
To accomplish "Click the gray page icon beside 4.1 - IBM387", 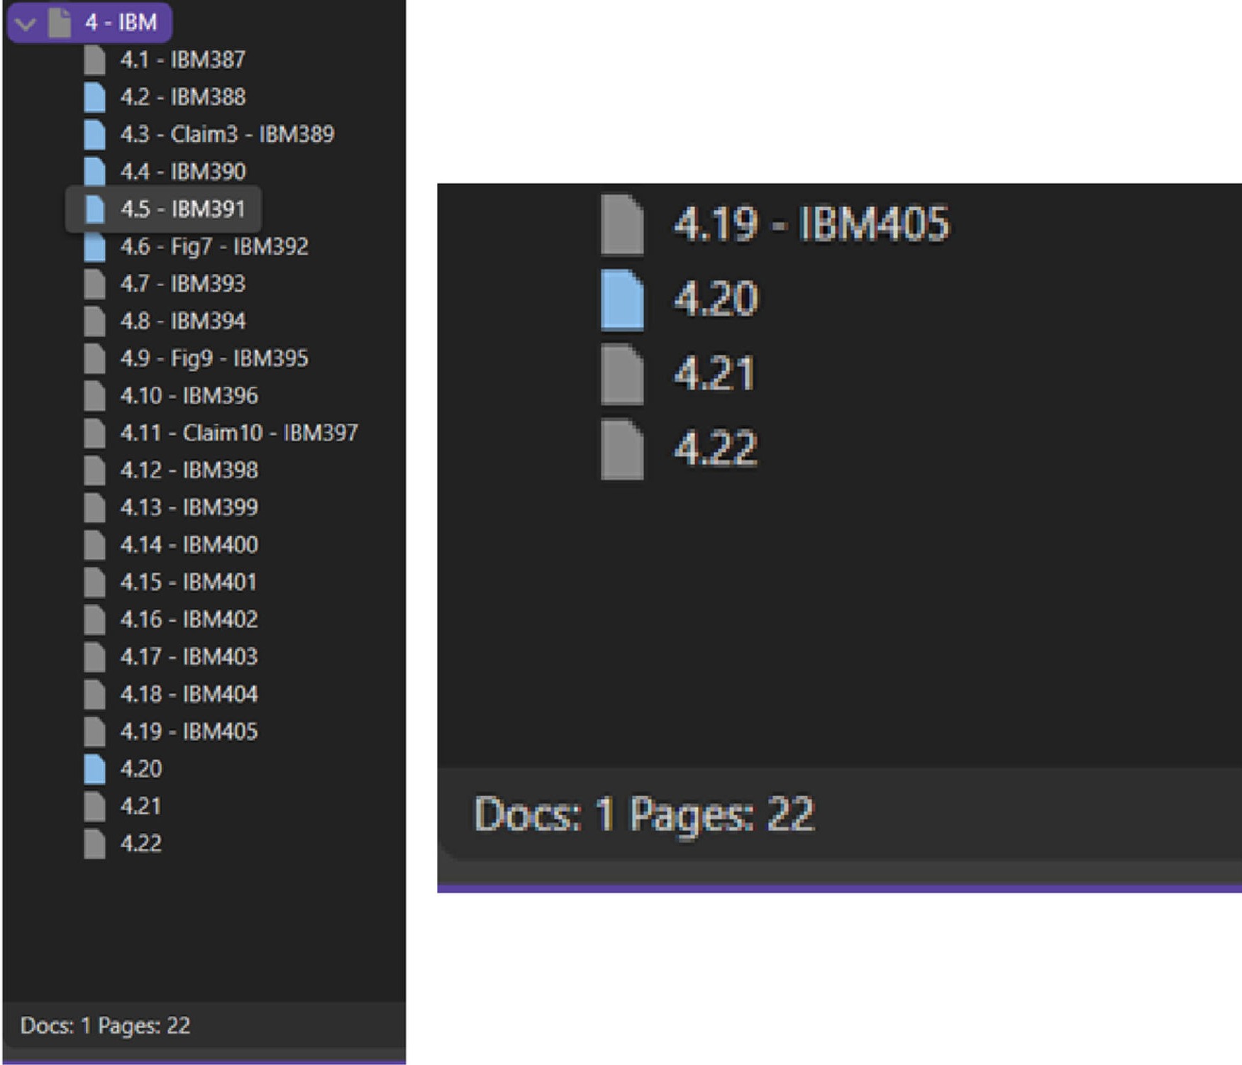I will [94, 60].
